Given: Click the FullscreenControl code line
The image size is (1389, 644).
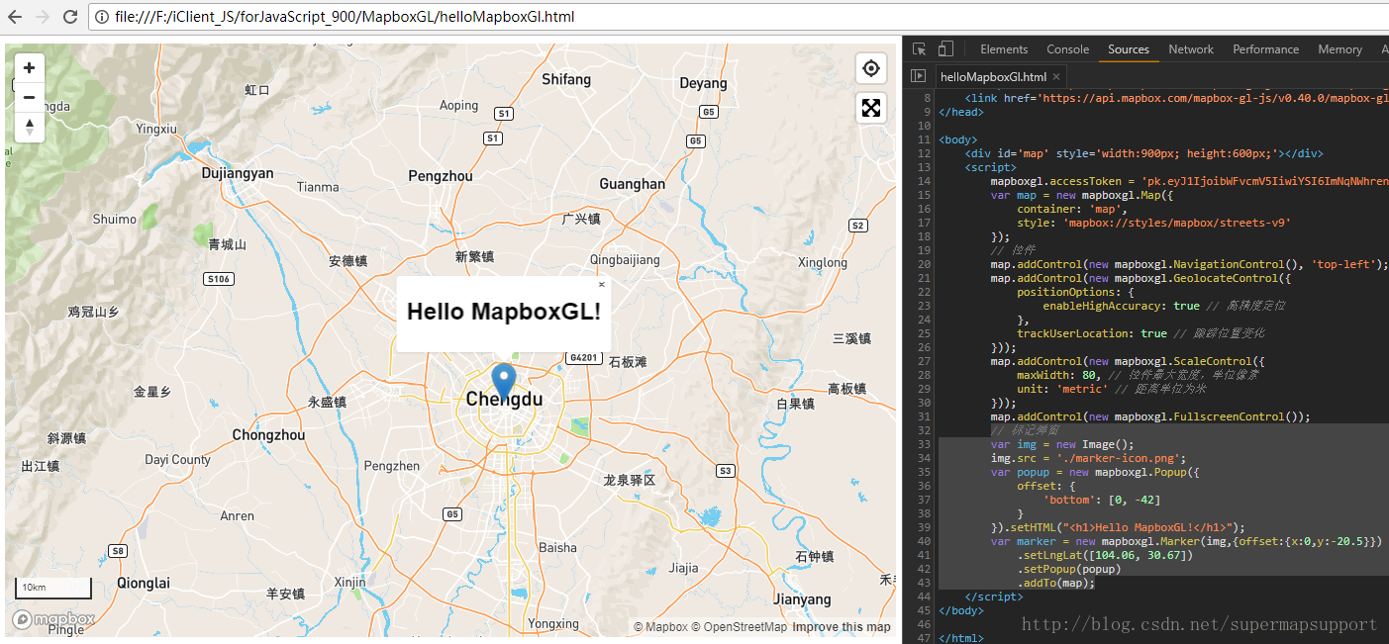Looking at the screenshot, I should click(1149, 416).
